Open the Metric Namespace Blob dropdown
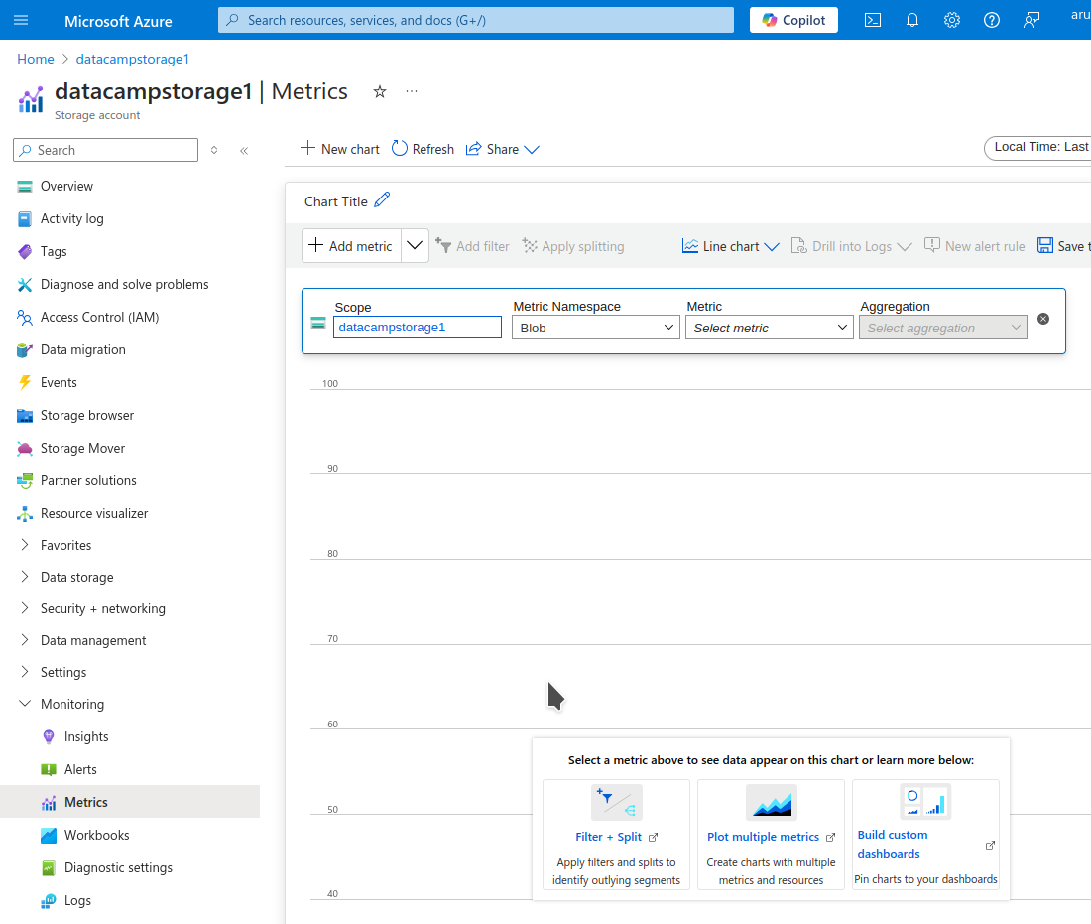1091x924 pixels. [596, 328]
